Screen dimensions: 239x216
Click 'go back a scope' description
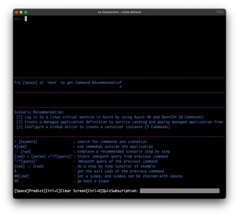(x=93, y=181)
